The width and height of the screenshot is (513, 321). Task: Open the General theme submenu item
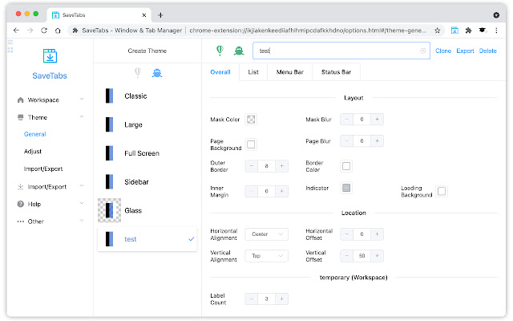[35, 134]
